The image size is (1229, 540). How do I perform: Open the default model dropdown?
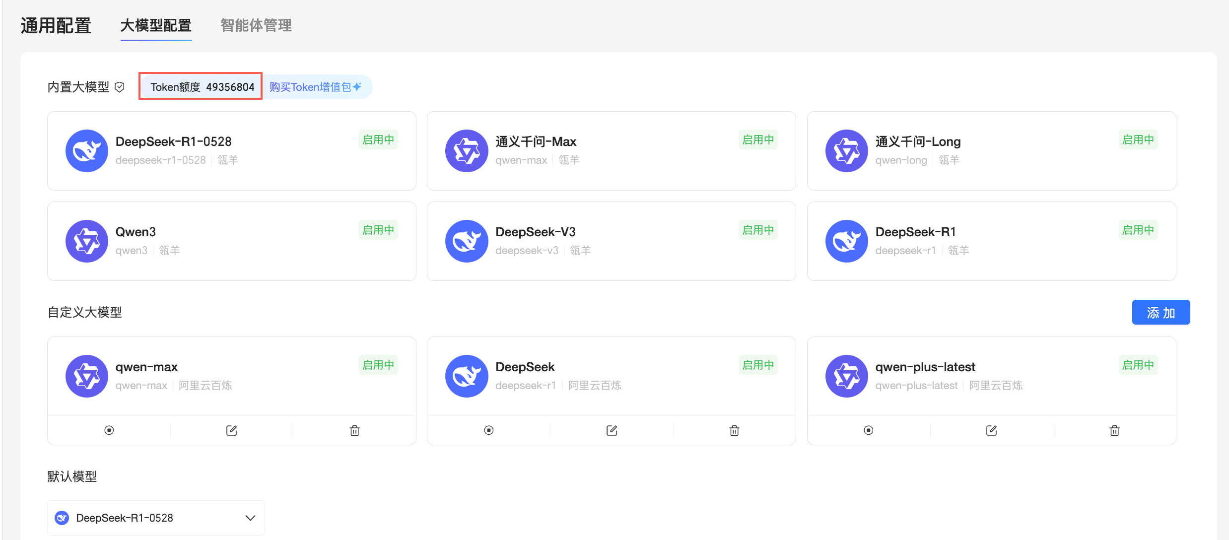coord(155,518)
